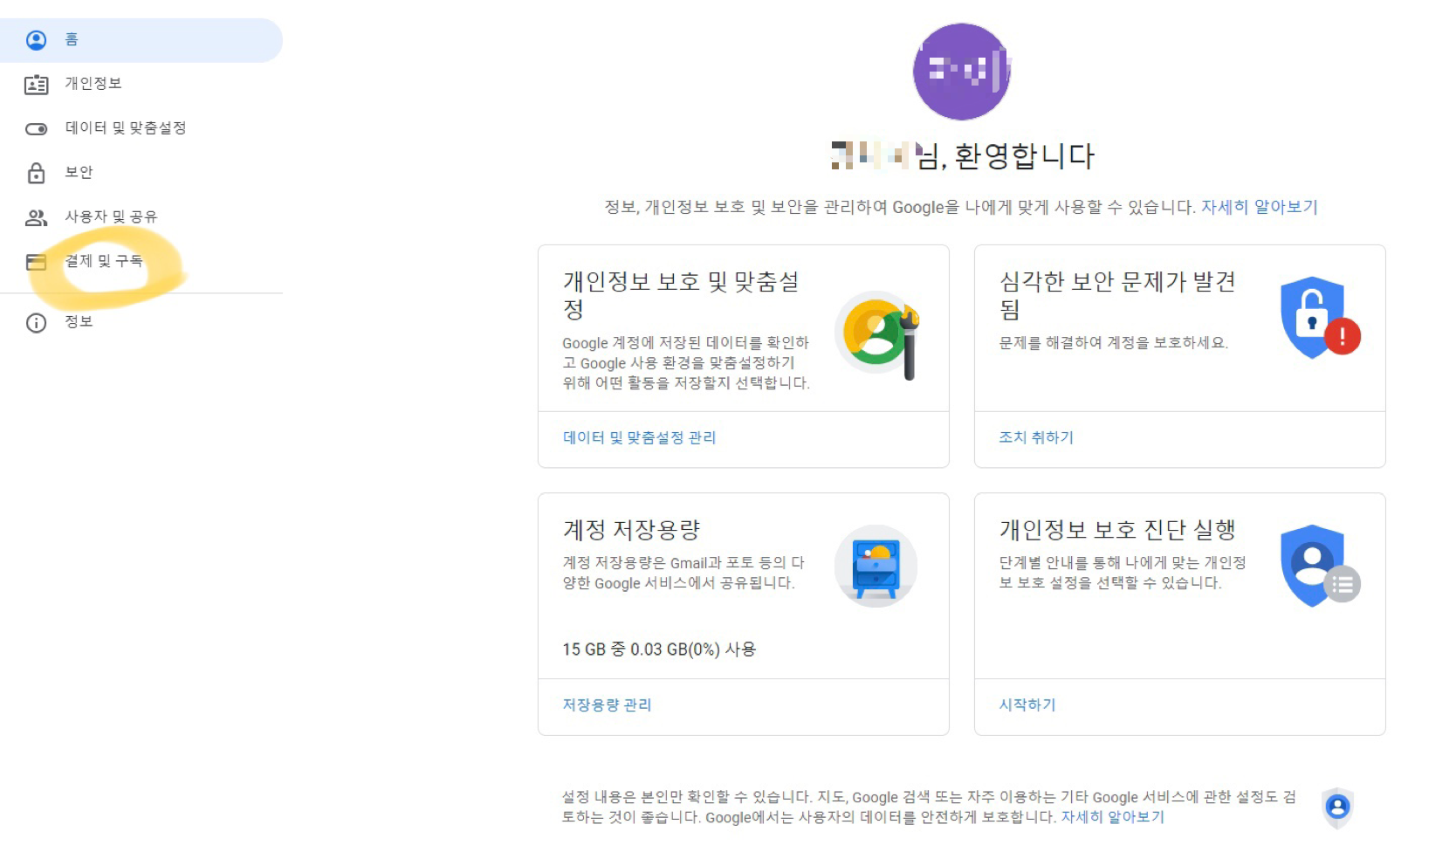
Task: Click the 개인정보 보호 및 맞춤설정 card heading
Action: pos(681,295)
